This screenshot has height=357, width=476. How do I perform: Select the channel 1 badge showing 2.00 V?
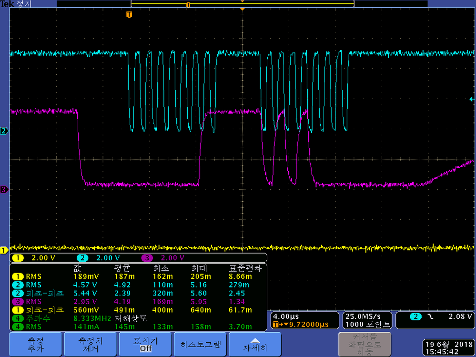[x=33, y=258]
